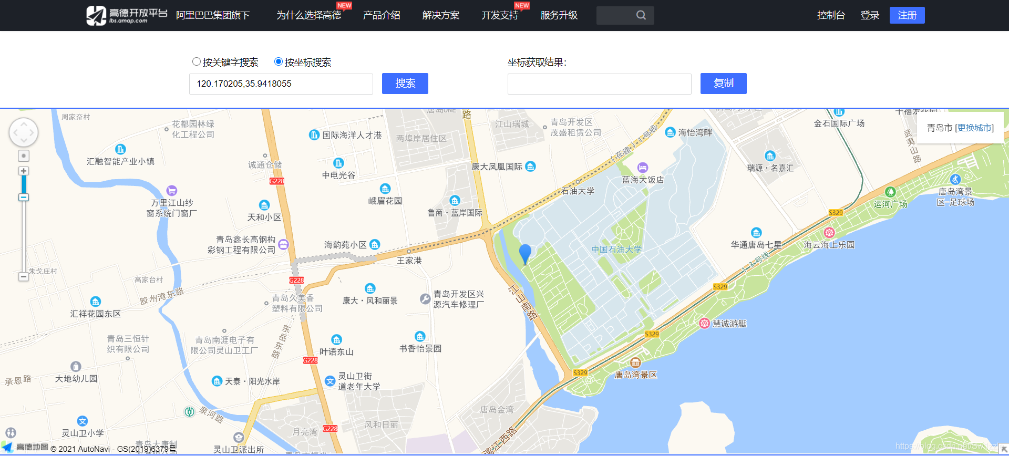Click the blue 复制 button
The width and height of the screenshot is (1009, 456).
[724, 84]
